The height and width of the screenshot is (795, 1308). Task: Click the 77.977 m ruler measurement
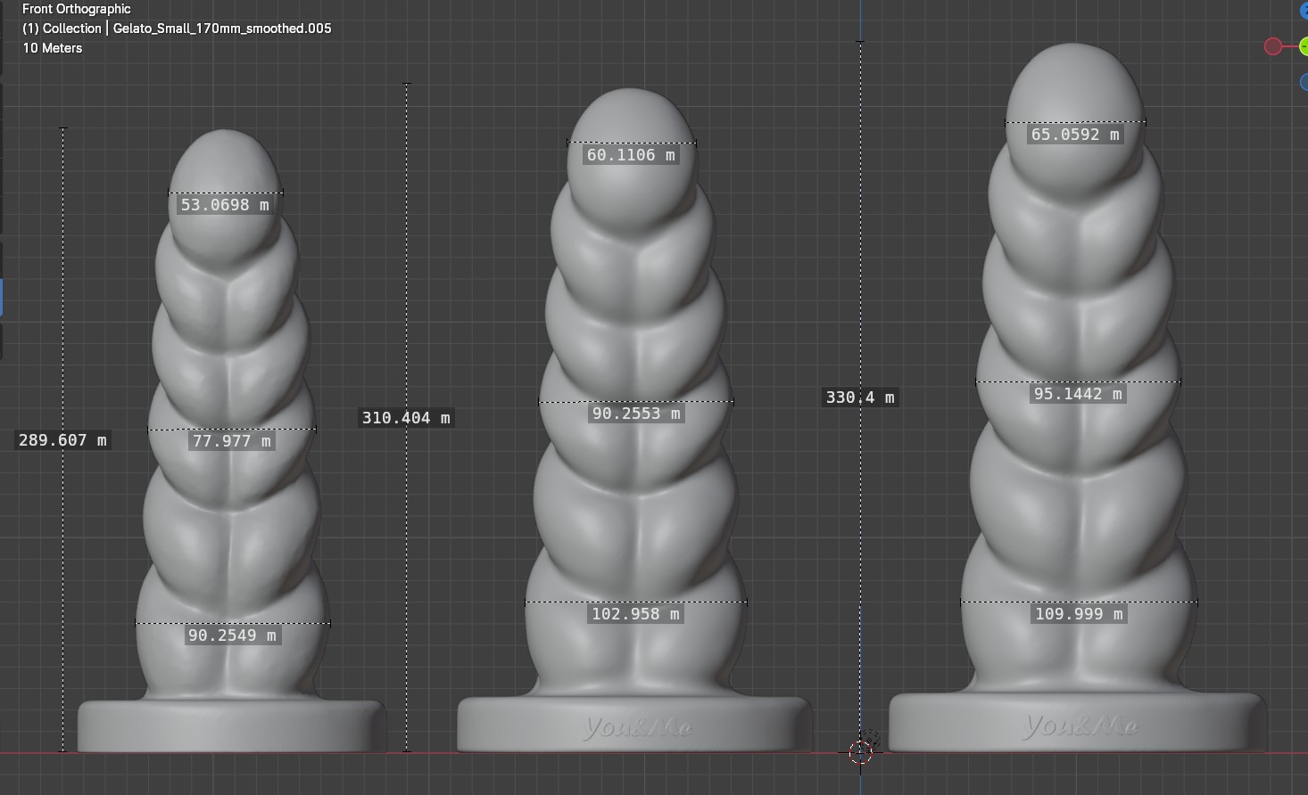[x=232, y=441]
